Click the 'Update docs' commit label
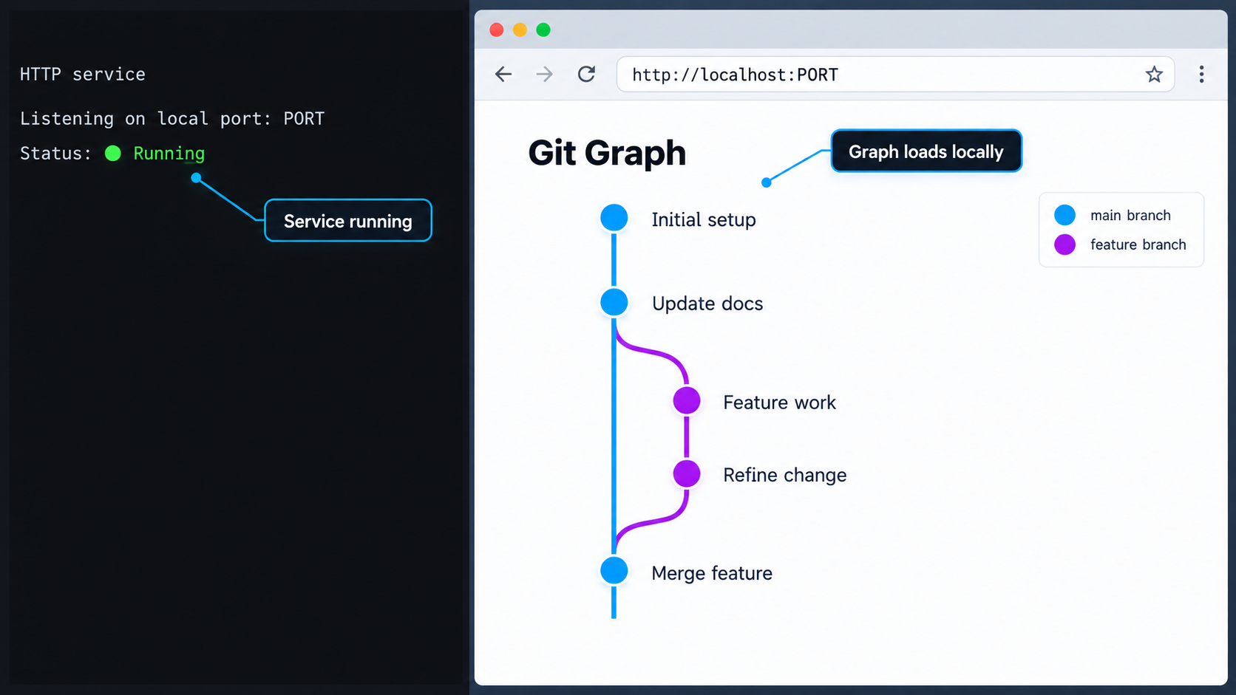The height and width of the screenshot is (695, 1236). pyautogui.click(x=707, y=304)
